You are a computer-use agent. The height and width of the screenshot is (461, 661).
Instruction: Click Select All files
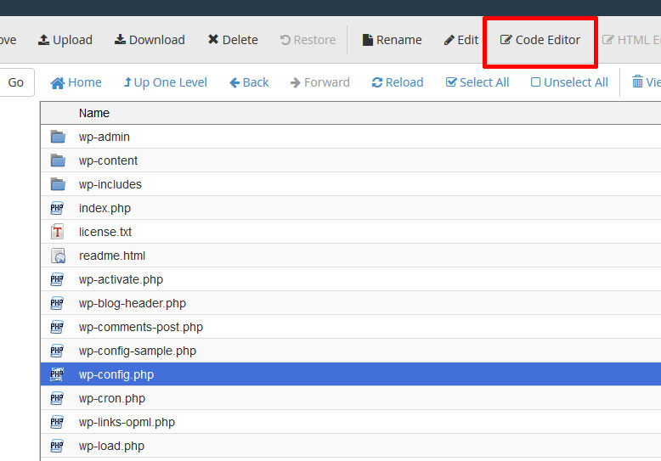click(477, 82)
